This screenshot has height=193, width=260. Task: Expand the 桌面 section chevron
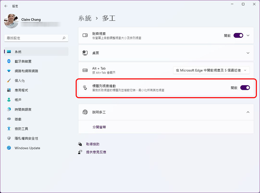pyautogui.click(x=248, y=53)
